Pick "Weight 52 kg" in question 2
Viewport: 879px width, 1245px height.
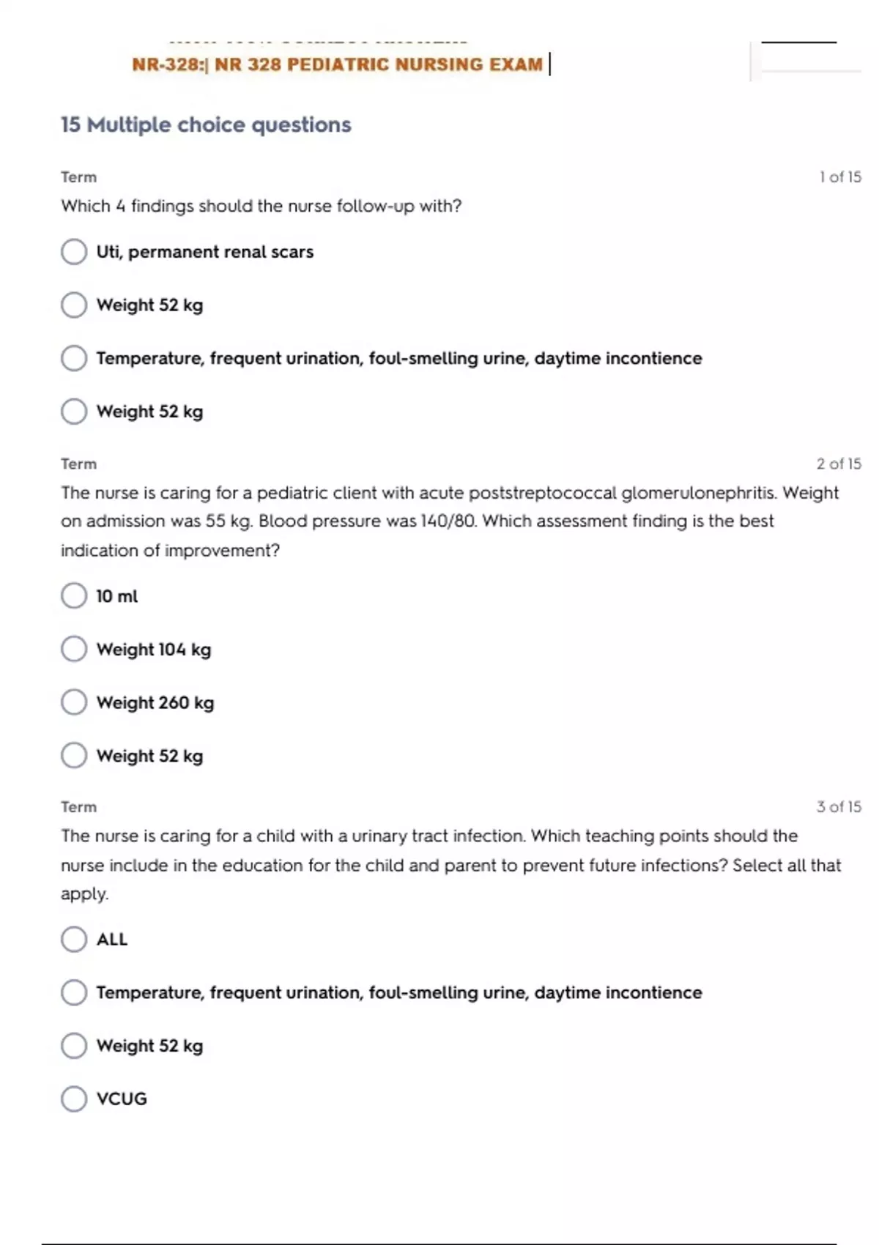click(74, 756)
